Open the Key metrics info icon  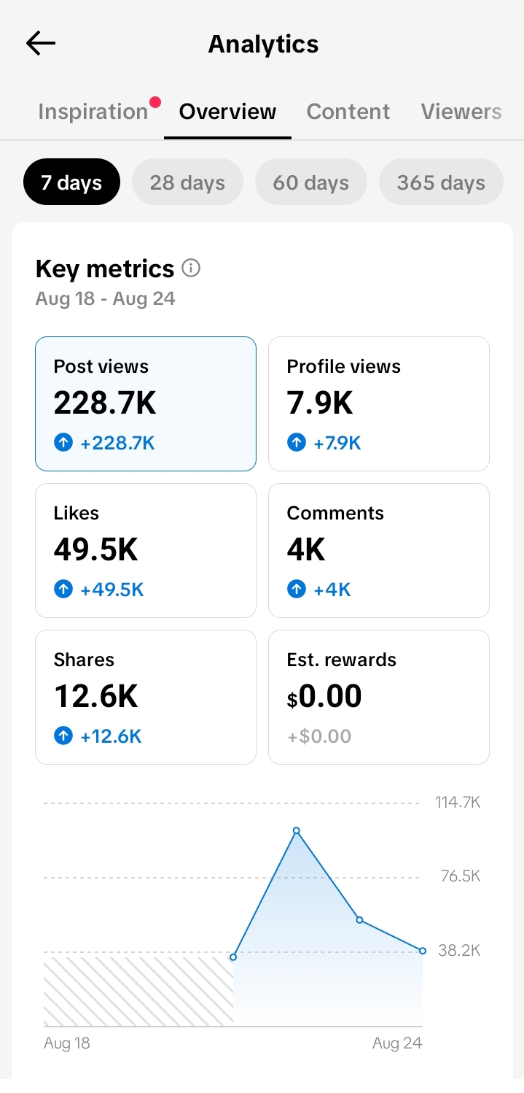[x=191, y=269]
